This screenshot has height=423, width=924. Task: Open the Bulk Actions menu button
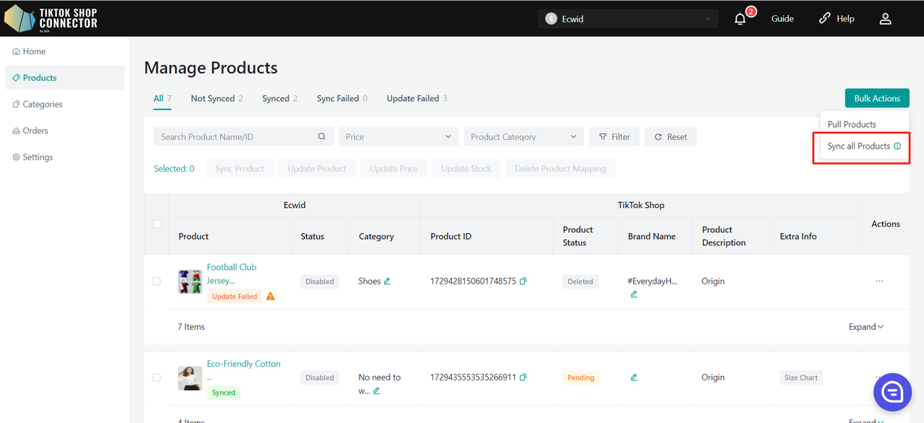[x=877, y=98]
